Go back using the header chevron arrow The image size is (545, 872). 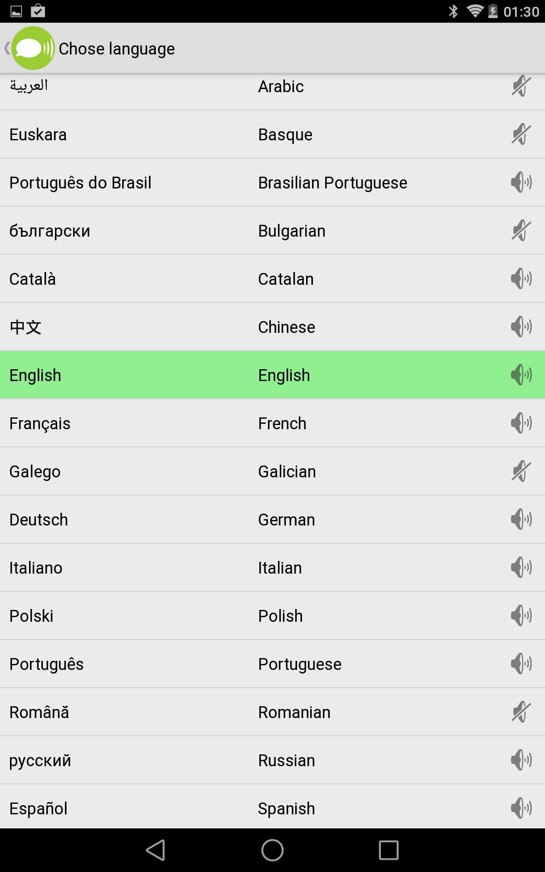click(x=7, y=48)
